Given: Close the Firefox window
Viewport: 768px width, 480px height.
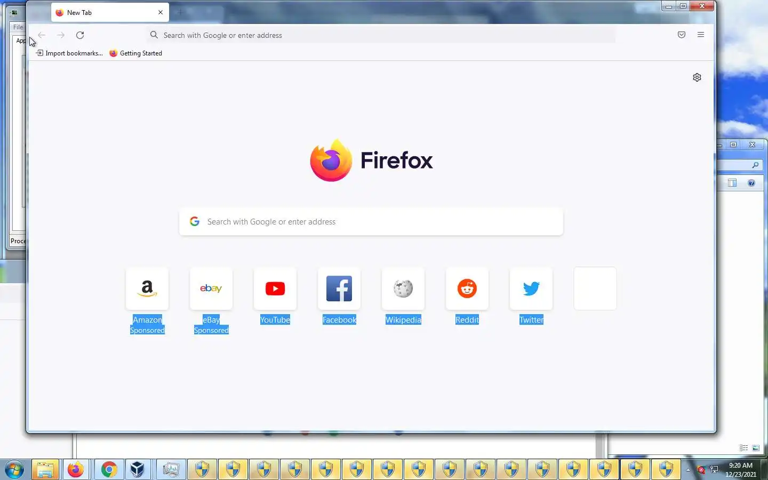Looking at the screenshot, I should coord(702,6).
